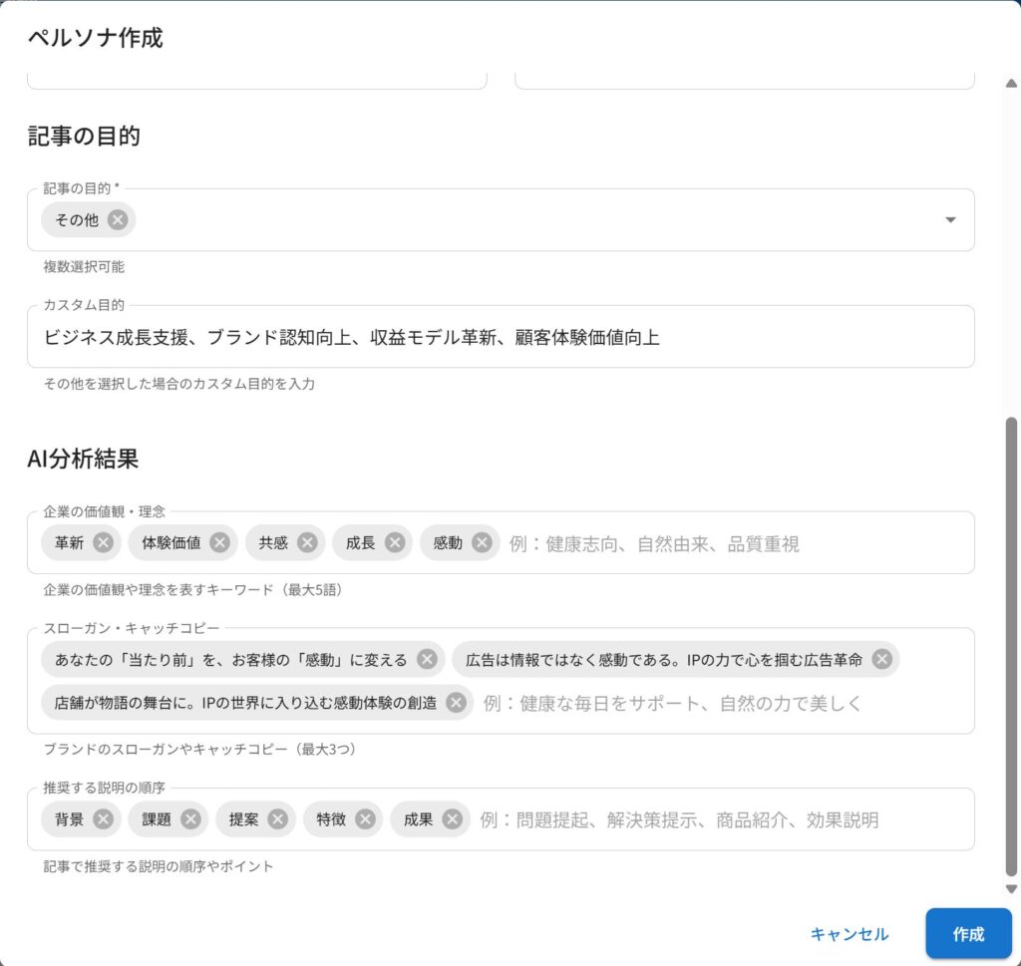Delete the 特徴 order chip
The height and width of the screenshot is (966, 1021).
[365, 819]
